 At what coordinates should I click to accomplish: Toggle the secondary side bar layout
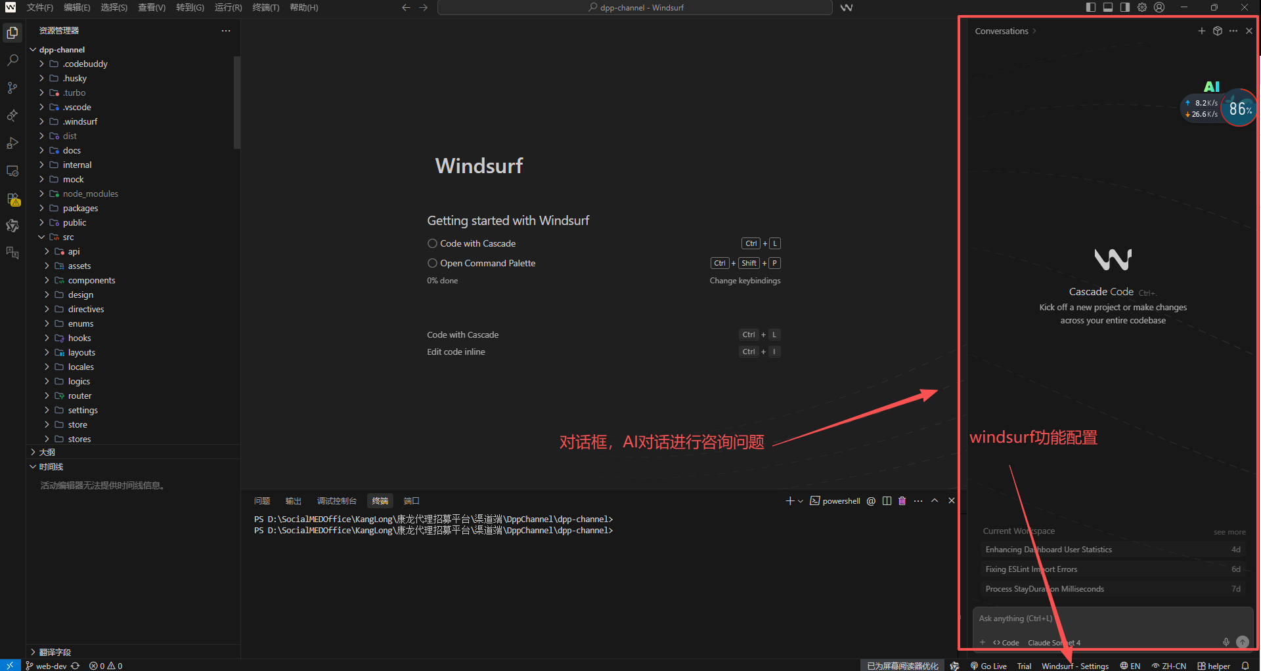coord(1125,7)
